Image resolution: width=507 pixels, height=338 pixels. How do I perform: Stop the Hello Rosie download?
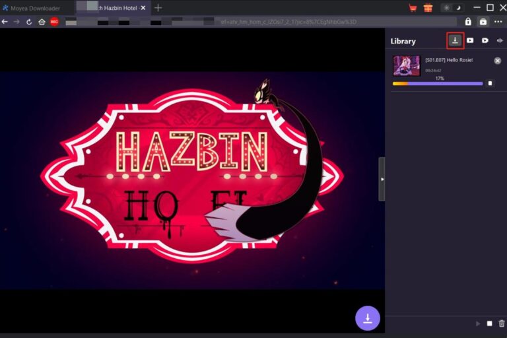490,84
